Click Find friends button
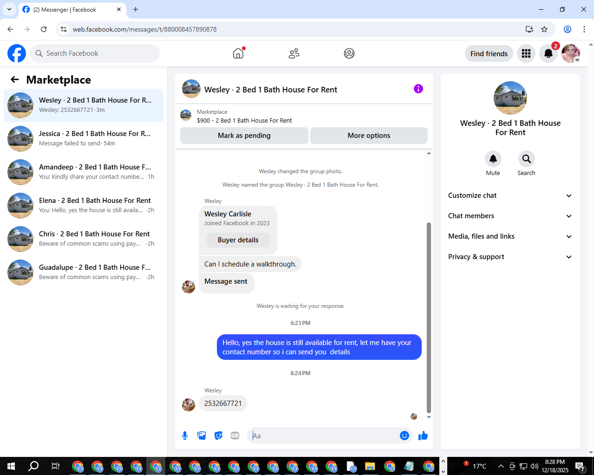 (x=489, y=53)
